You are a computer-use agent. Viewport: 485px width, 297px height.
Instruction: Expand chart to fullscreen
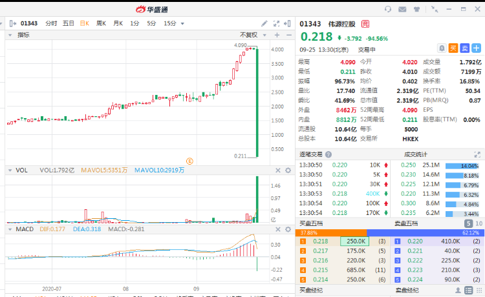click(x=276, y=23)
